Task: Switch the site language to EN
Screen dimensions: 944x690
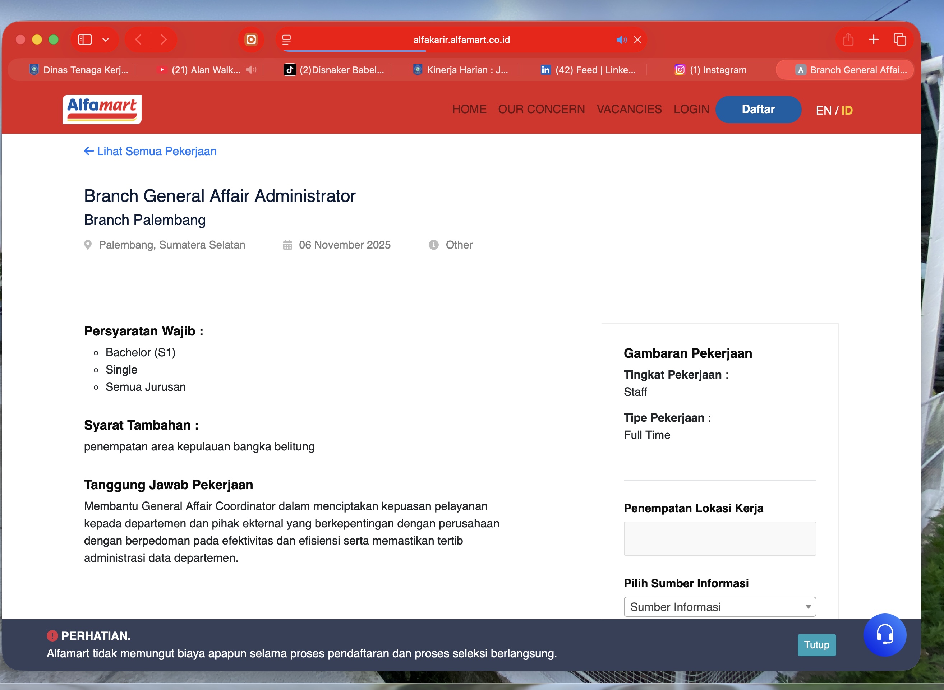Action: tap(823, 110)
